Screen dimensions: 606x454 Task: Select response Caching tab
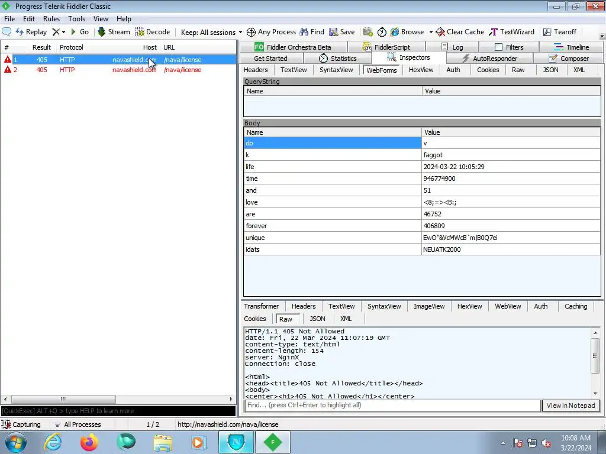tap(576, 306)
